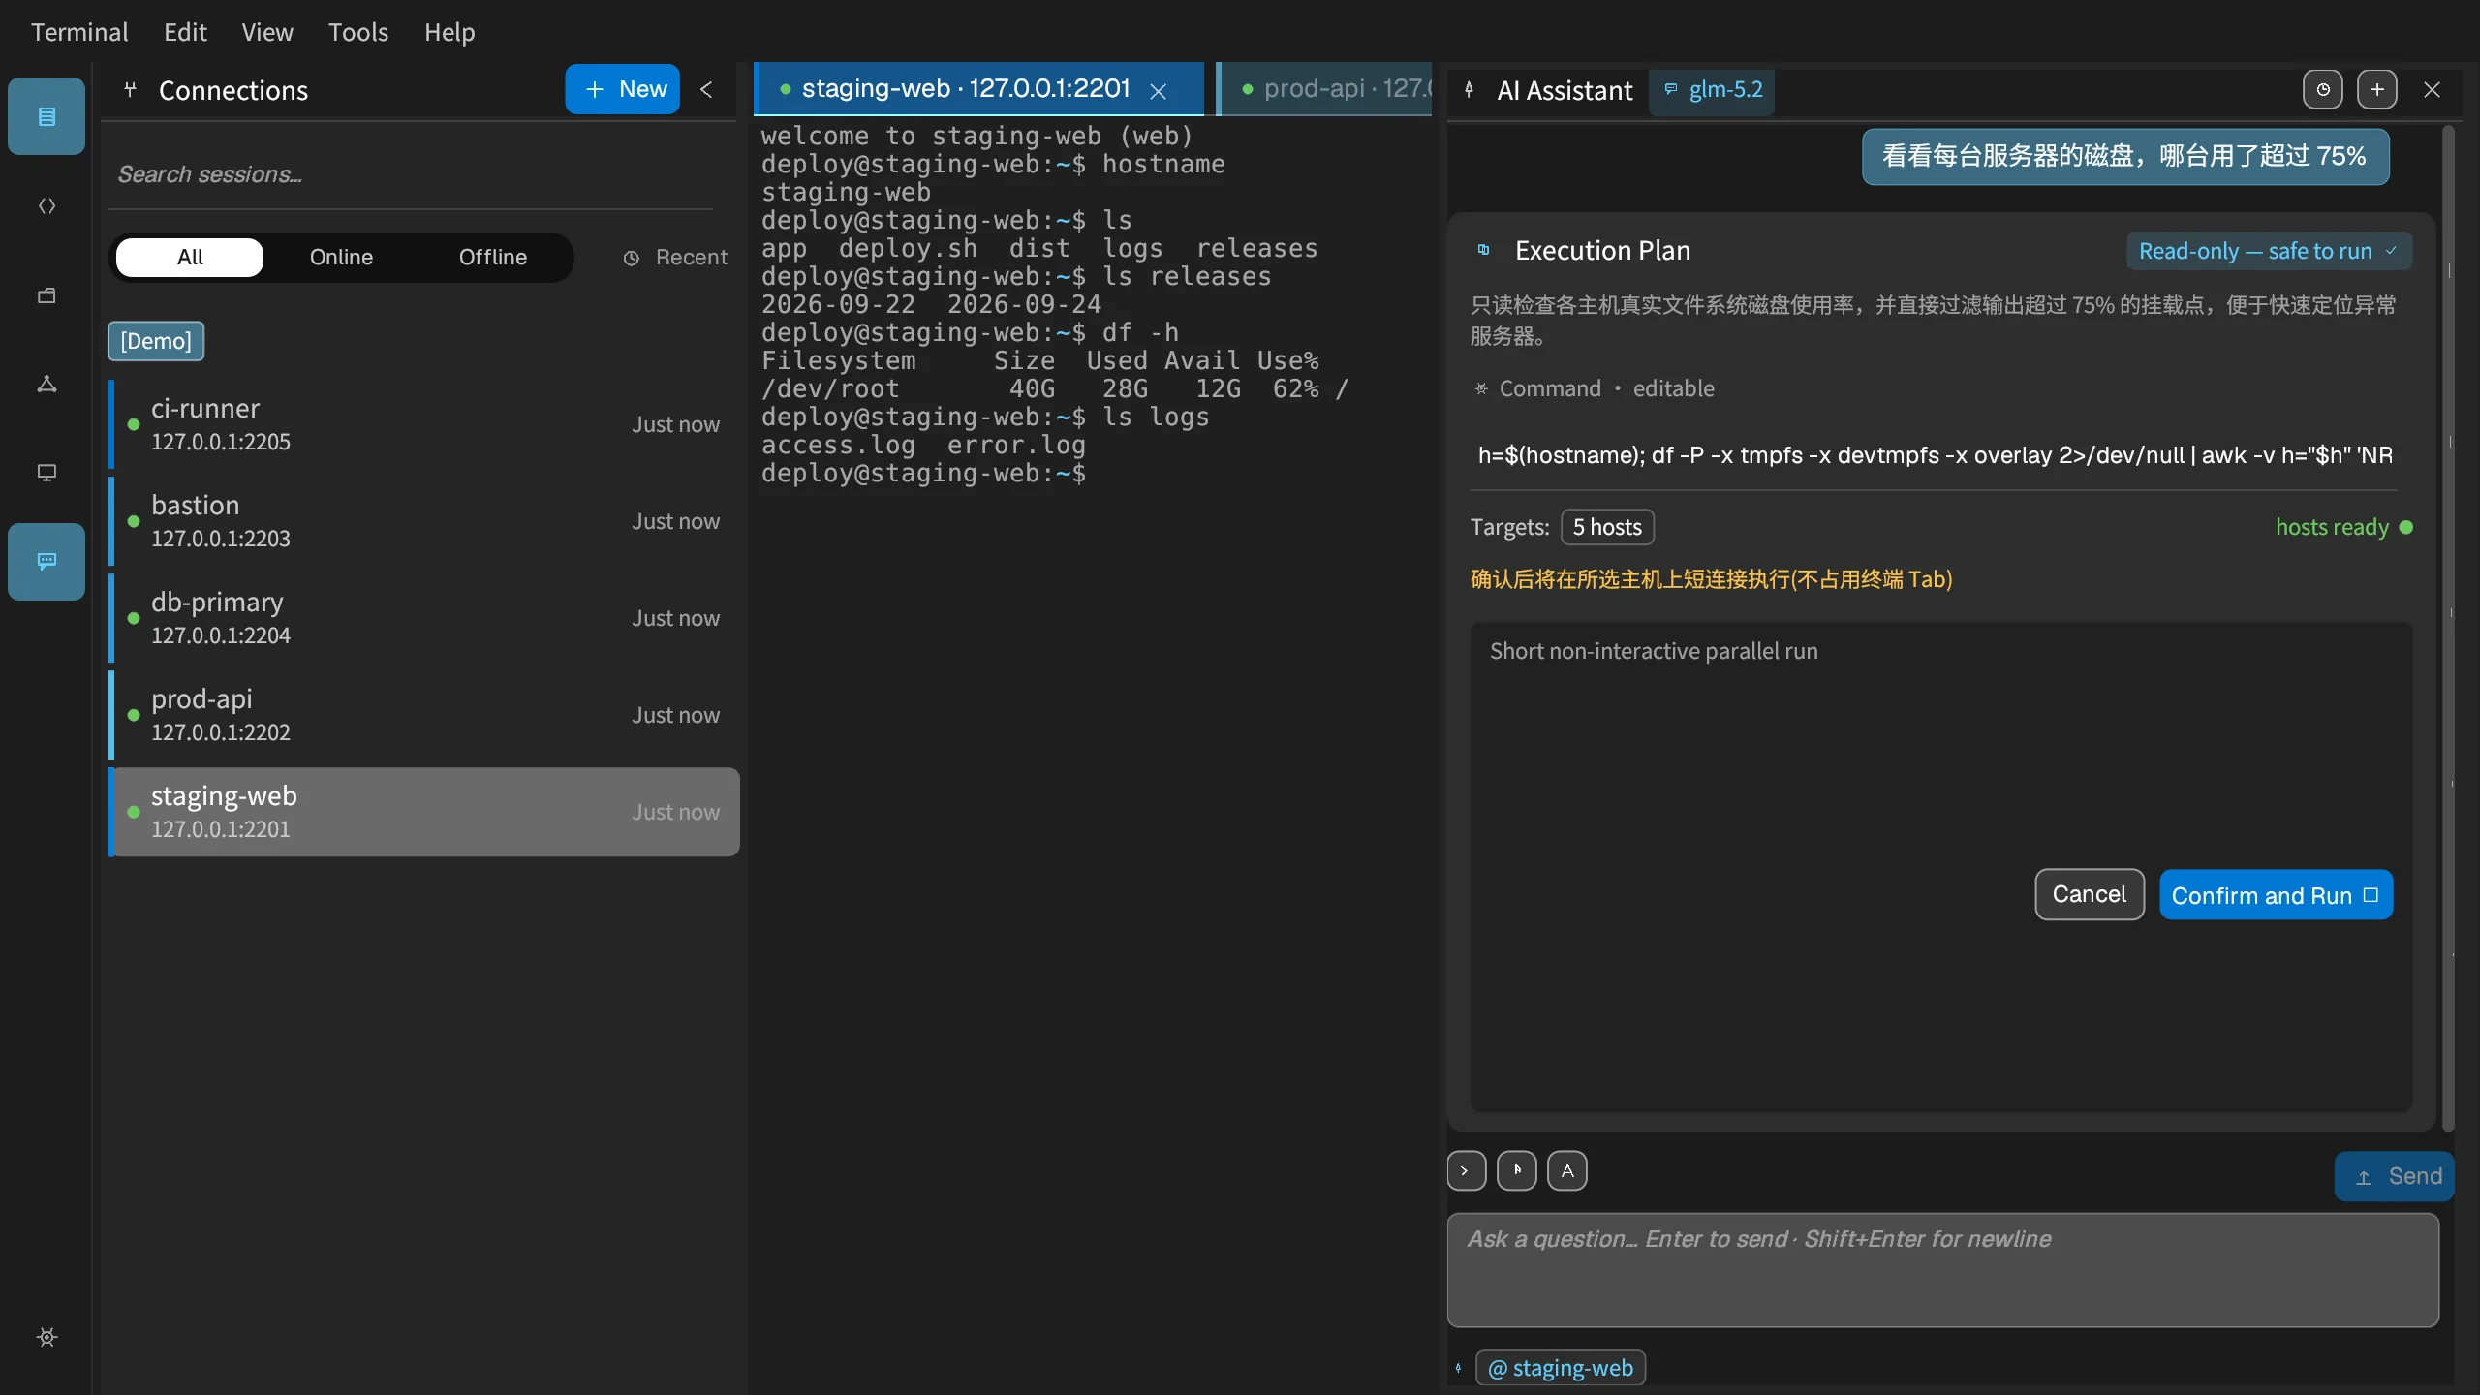This screenshot has width=2480, height=1395.
Task: Click the Short non-interactive parallel run text
Action: click(x=1654, y=651)
